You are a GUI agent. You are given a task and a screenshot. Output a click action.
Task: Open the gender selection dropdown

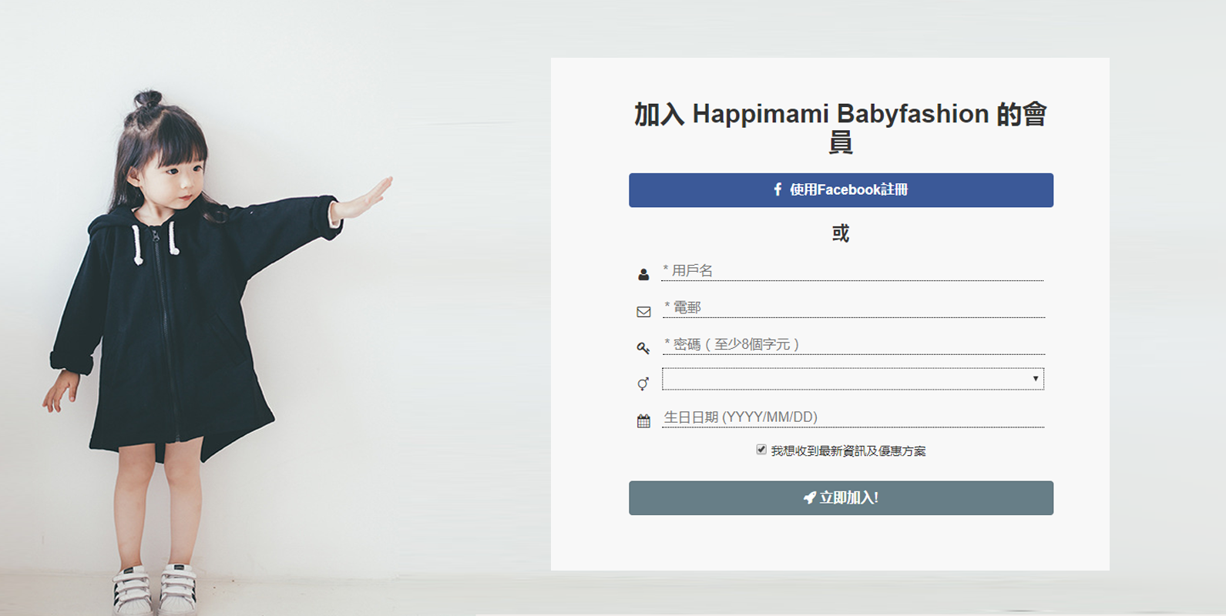853,379
